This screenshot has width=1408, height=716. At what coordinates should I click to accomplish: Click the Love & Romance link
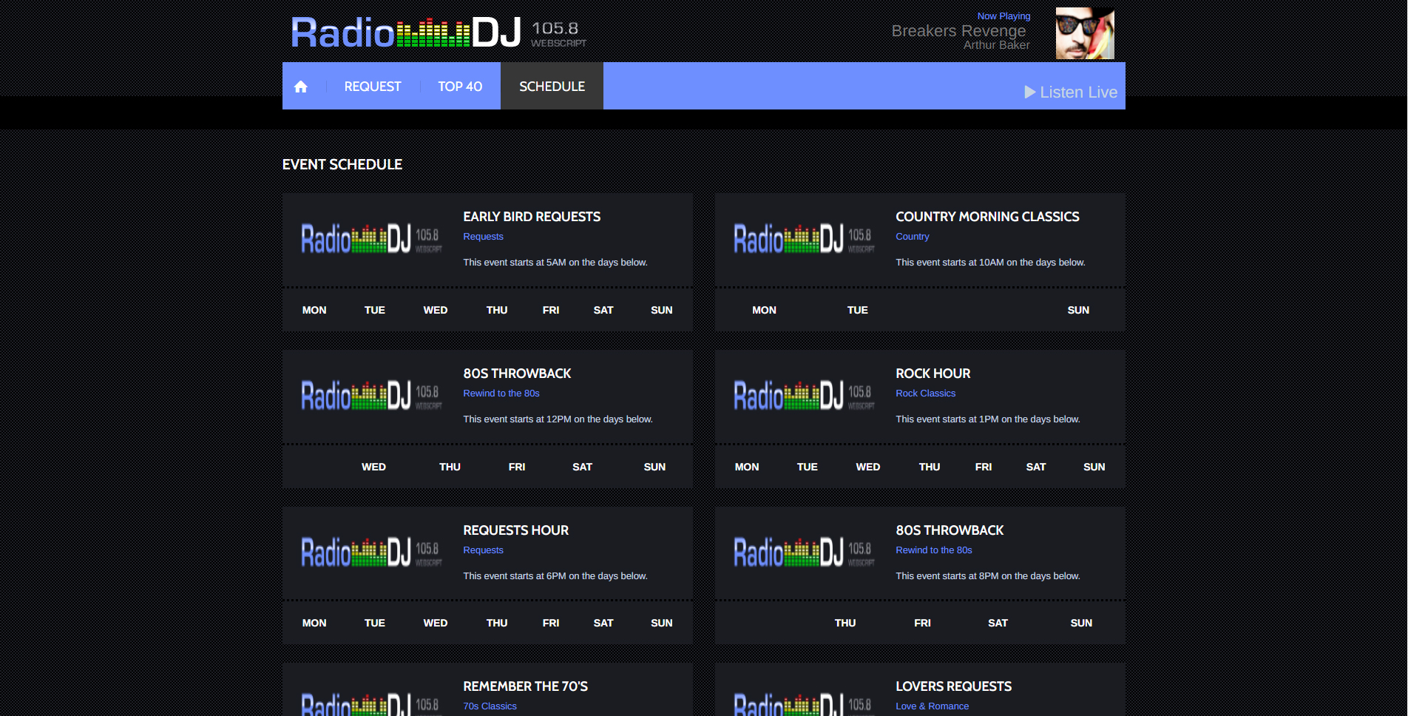932,706
